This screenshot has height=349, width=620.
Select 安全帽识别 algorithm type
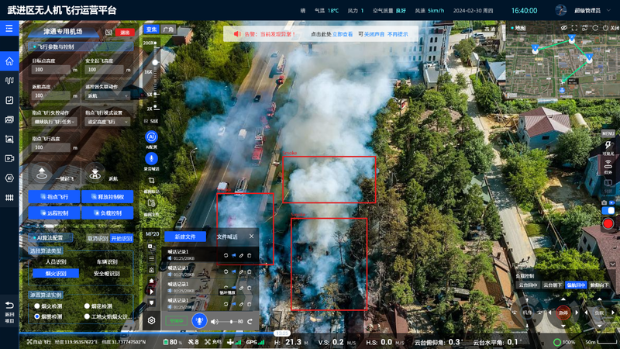point(107,274)
